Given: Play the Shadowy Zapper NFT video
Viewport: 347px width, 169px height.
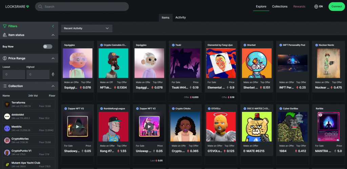Looking at the screenshot, I should (78, 127).
